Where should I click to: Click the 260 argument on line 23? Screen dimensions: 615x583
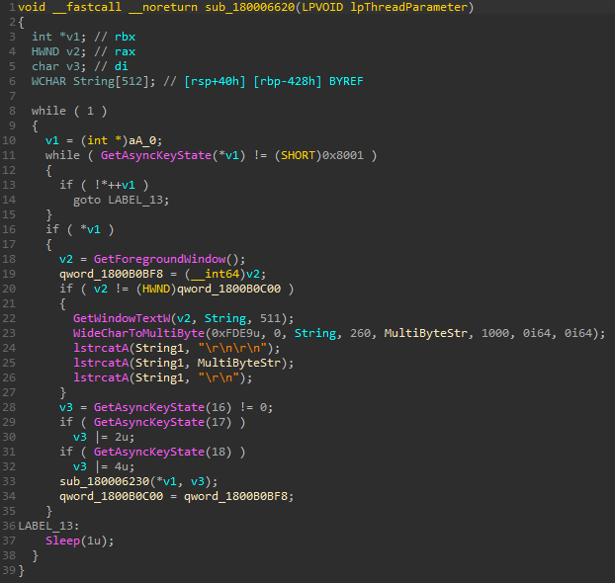(360, 333)
